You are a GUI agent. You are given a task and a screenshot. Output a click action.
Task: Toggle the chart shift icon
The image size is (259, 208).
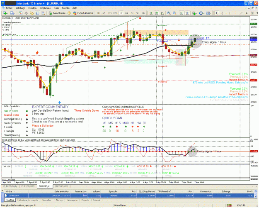click(187, 13)
